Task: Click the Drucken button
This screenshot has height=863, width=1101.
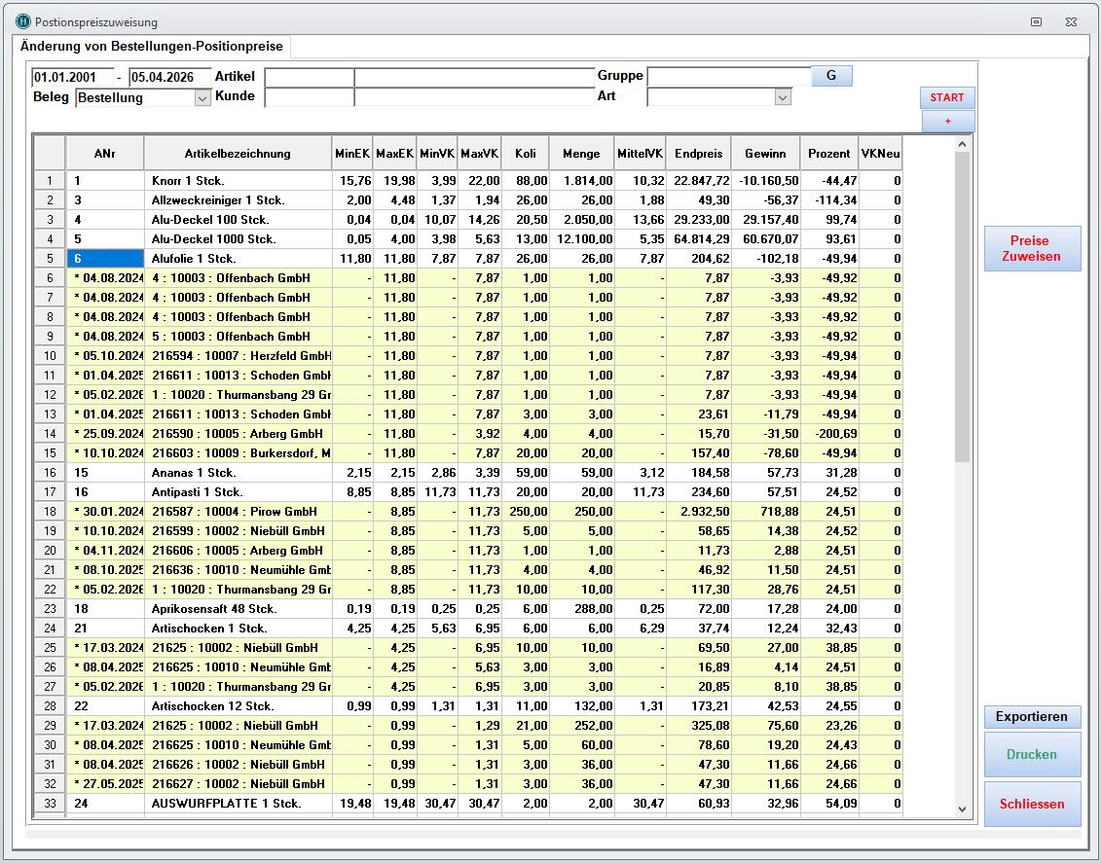Action: coord(1032,754)
